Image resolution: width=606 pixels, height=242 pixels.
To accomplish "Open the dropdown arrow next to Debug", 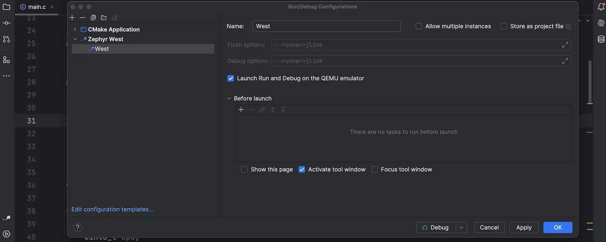I will point(461,227).
